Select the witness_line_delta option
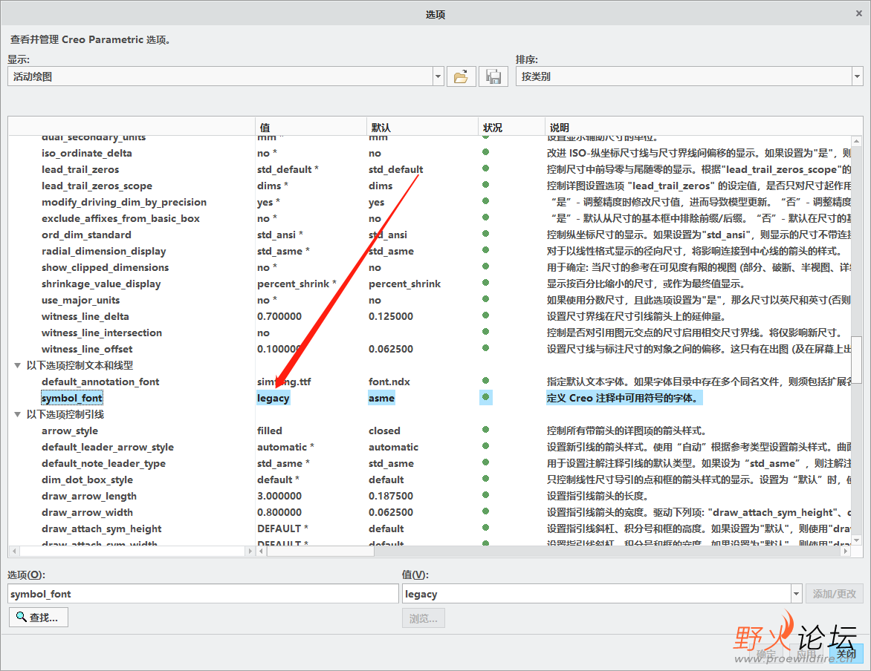The height and width of the screenshot is (671, 871). point(85,316)
